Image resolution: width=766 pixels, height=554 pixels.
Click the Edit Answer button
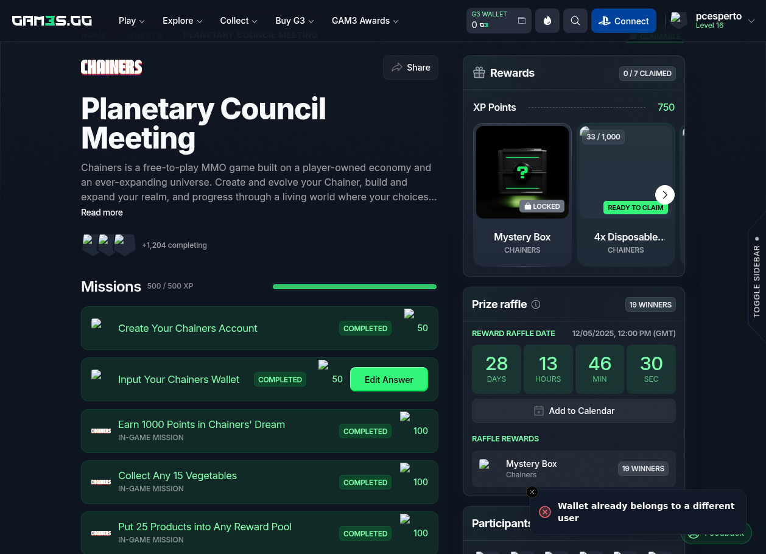coord(388,379)
